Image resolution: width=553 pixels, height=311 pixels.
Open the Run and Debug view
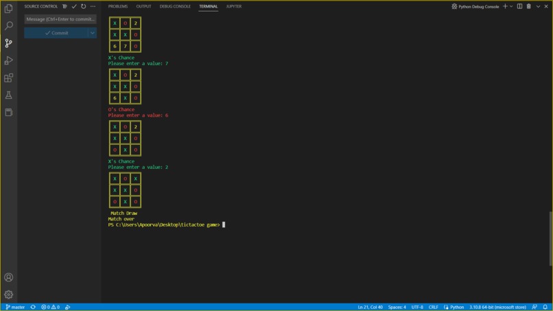[x=8, y=60]
